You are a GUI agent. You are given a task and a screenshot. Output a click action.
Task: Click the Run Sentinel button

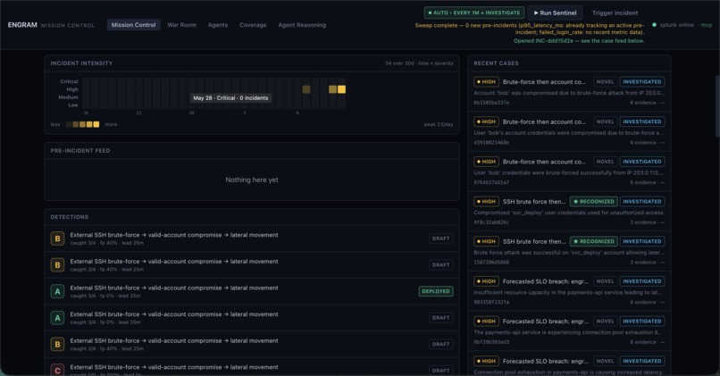click(x=555, y=13)
